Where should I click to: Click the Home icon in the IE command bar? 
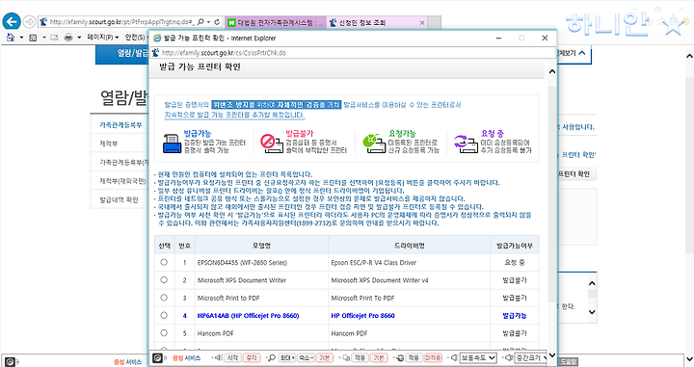(x=11, y=38)
